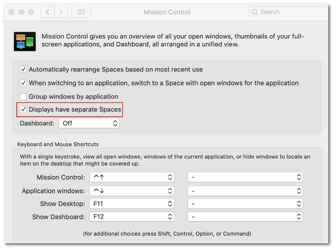This screenshot has height=248, width=333.
Task: Click the window title Mission Control
Action: pyautogui.click(x=167, y=12)
